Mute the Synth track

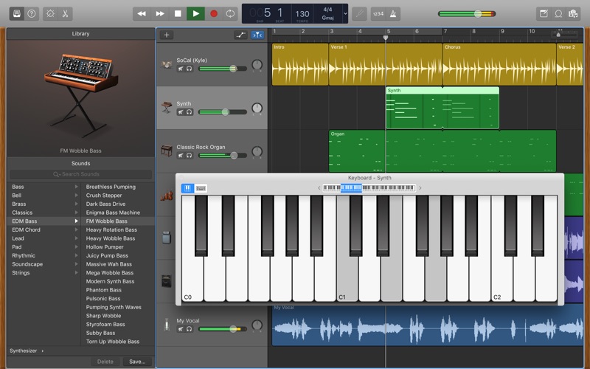click(181, 112)
